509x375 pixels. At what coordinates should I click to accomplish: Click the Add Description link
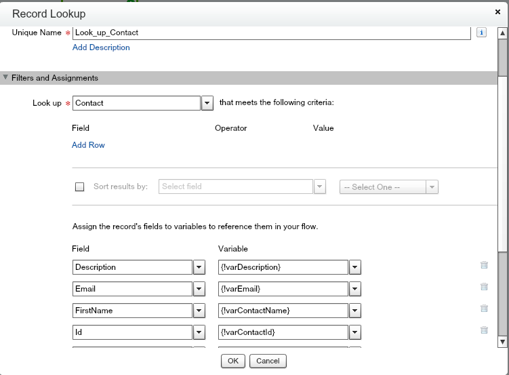point(101,47)
